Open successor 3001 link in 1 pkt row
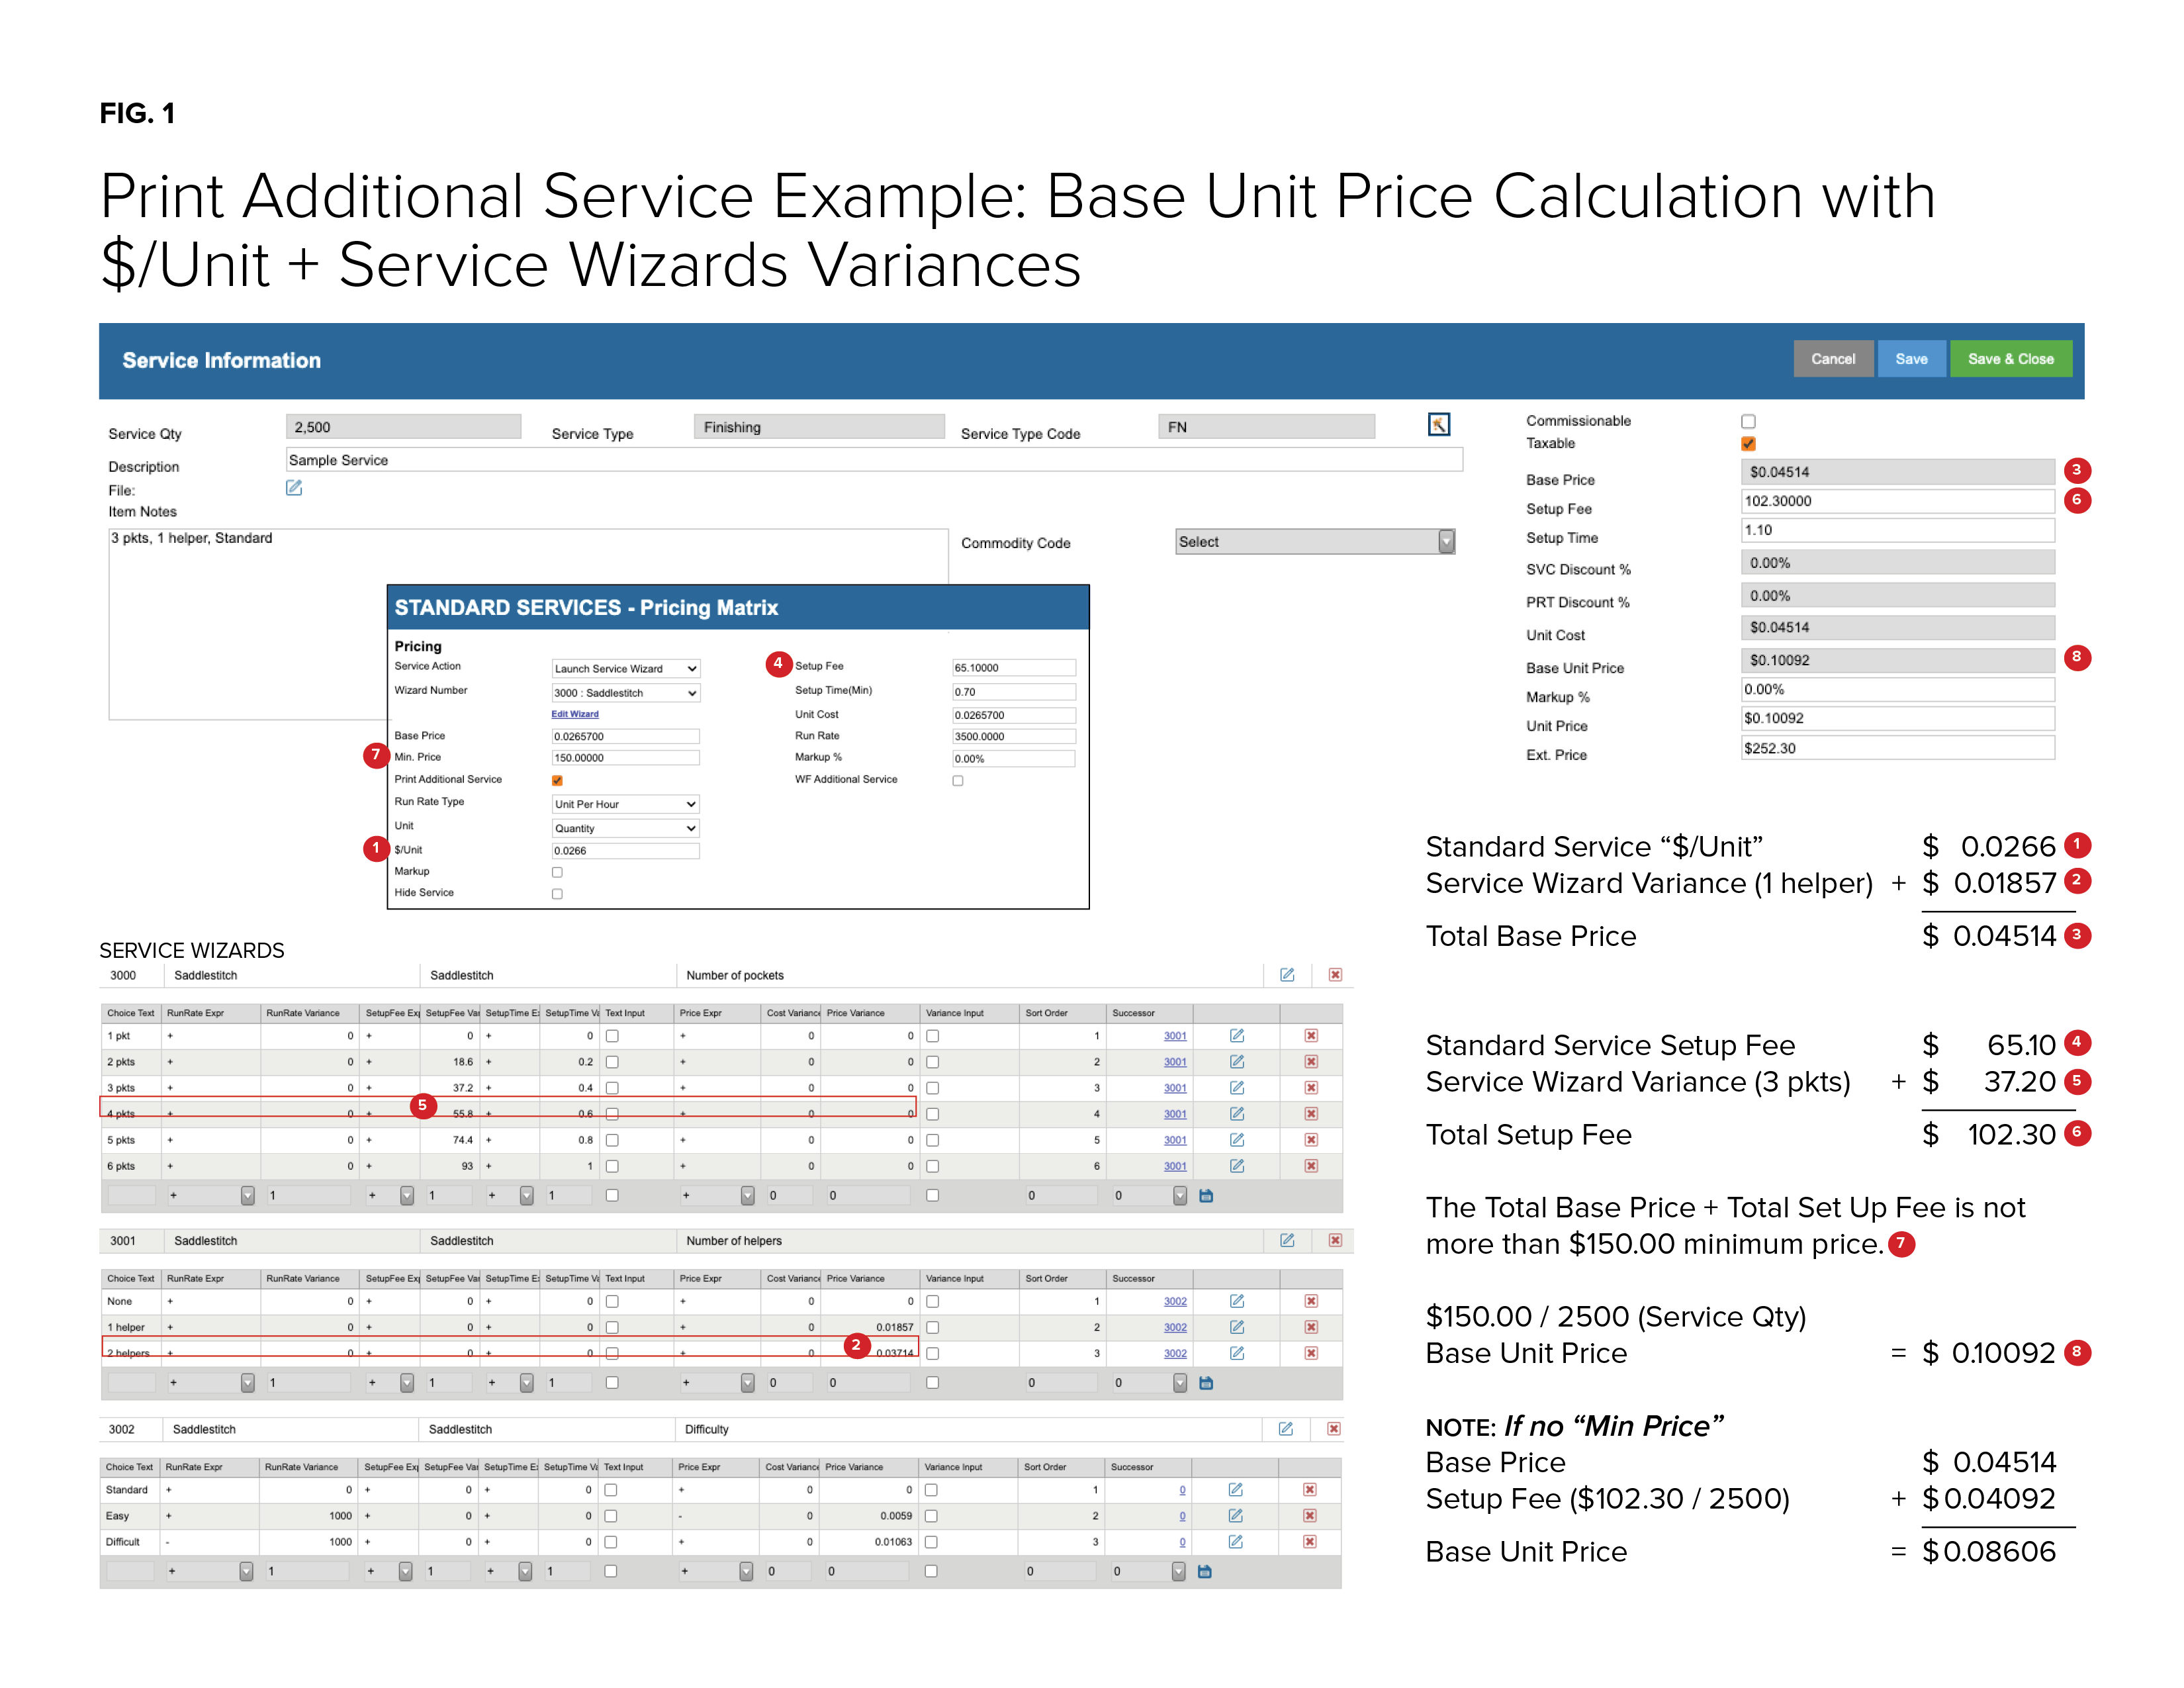The width and height of the screenshot is (2184, 1688). (1175, 1036)
